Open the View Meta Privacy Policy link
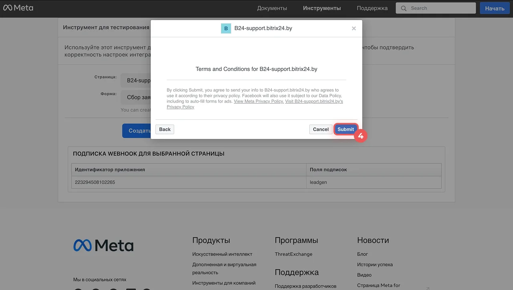This screenshot has width=513, height=290. click(259, 101)
